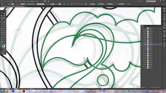Toggle lock on the bottommost layer

[x=144, y=68]
